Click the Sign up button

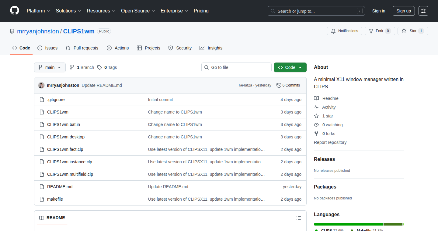point(404,11)
